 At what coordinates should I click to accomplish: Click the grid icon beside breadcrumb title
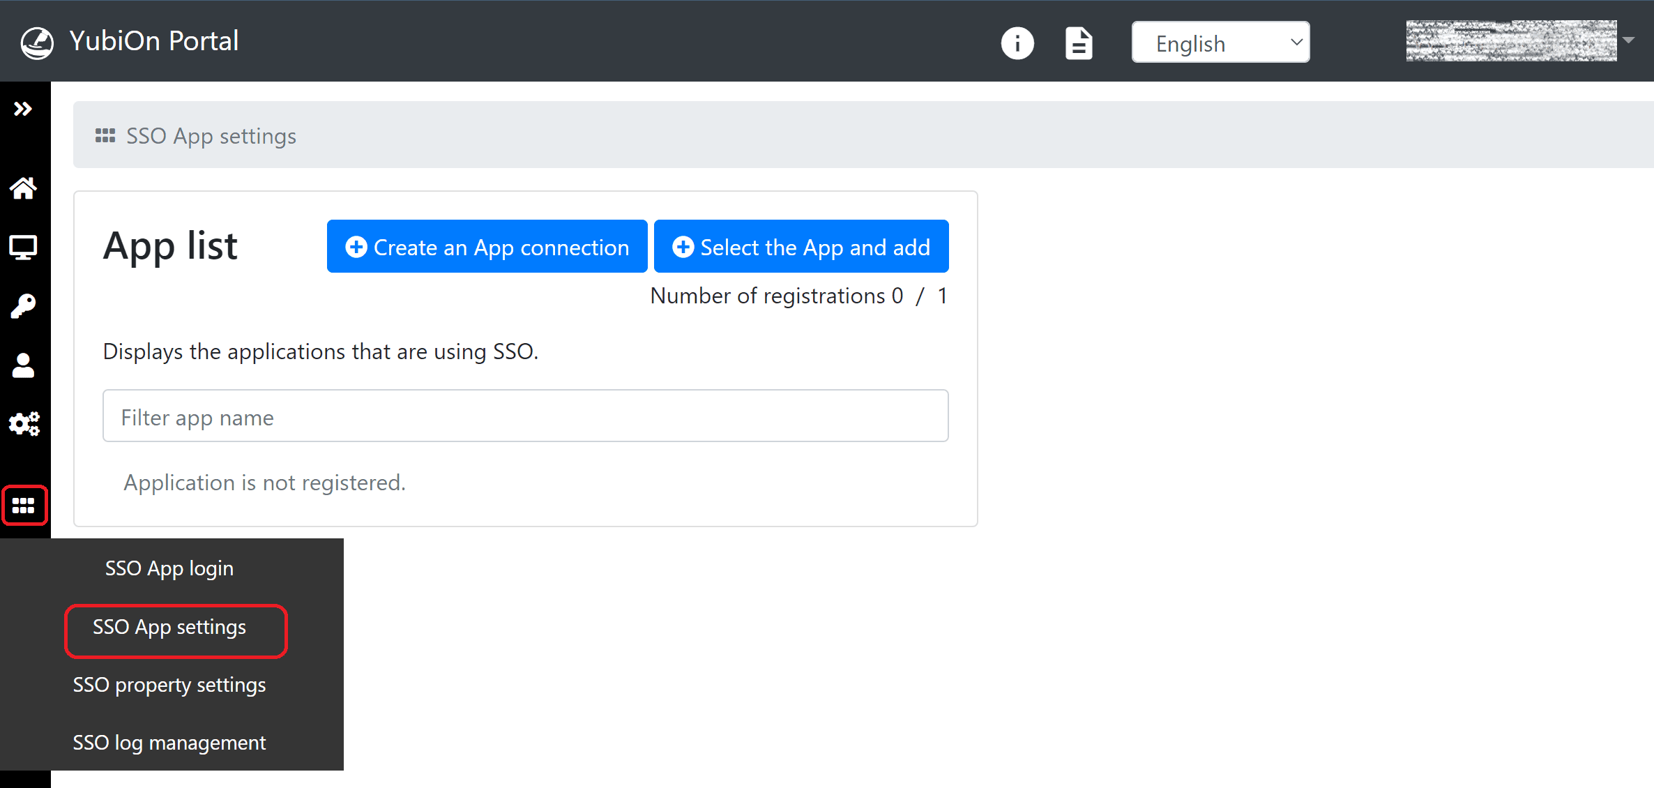pos(105,136)
